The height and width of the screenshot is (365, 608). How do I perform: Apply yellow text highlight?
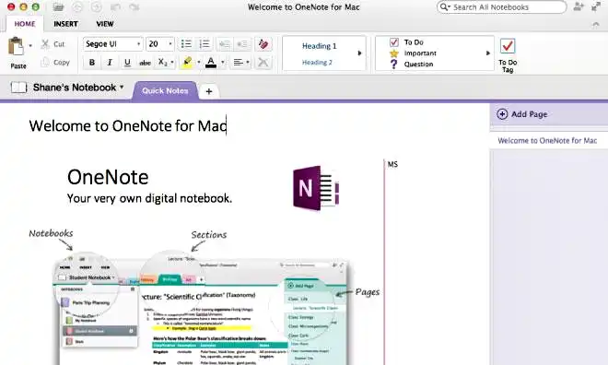(187, 62)
